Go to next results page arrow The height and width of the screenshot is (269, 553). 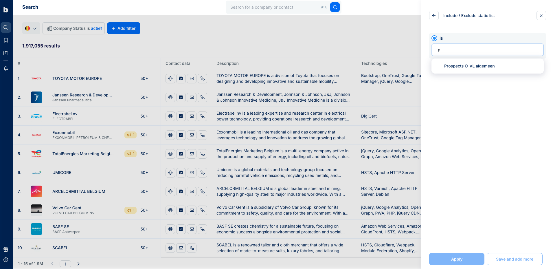tap(78, 264)
